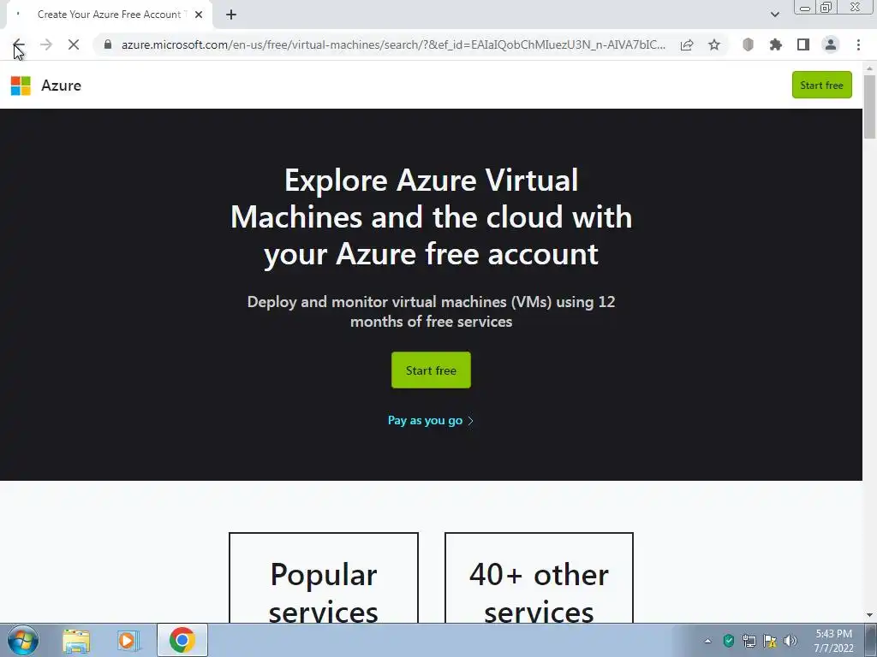Click the padlock site info icon

click(x=108, y=44)
